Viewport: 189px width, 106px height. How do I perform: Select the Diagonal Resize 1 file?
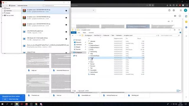[95, 45]
